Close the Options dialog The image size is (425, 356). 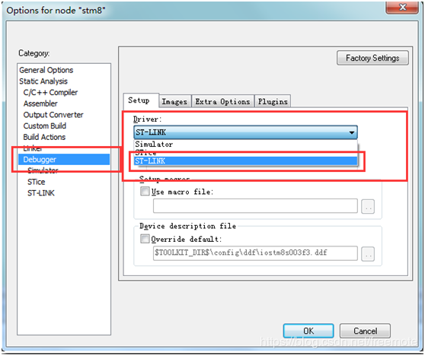[402, 7]
